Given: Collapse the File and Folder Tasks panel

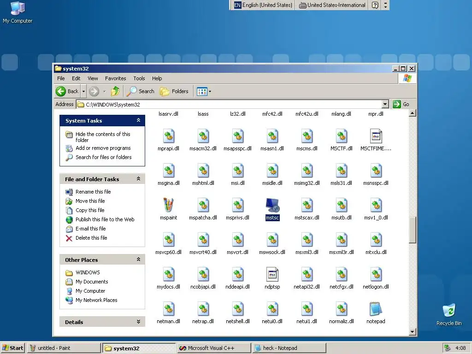Looking at the screenshot, I should pos(138,179).
